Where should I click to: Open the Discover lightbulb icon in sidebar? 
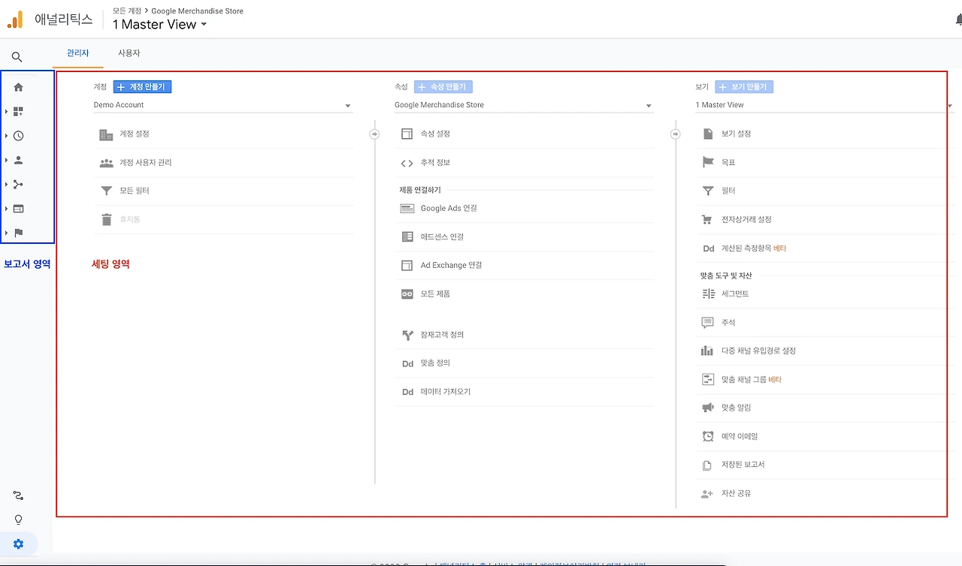pos(18,519)
